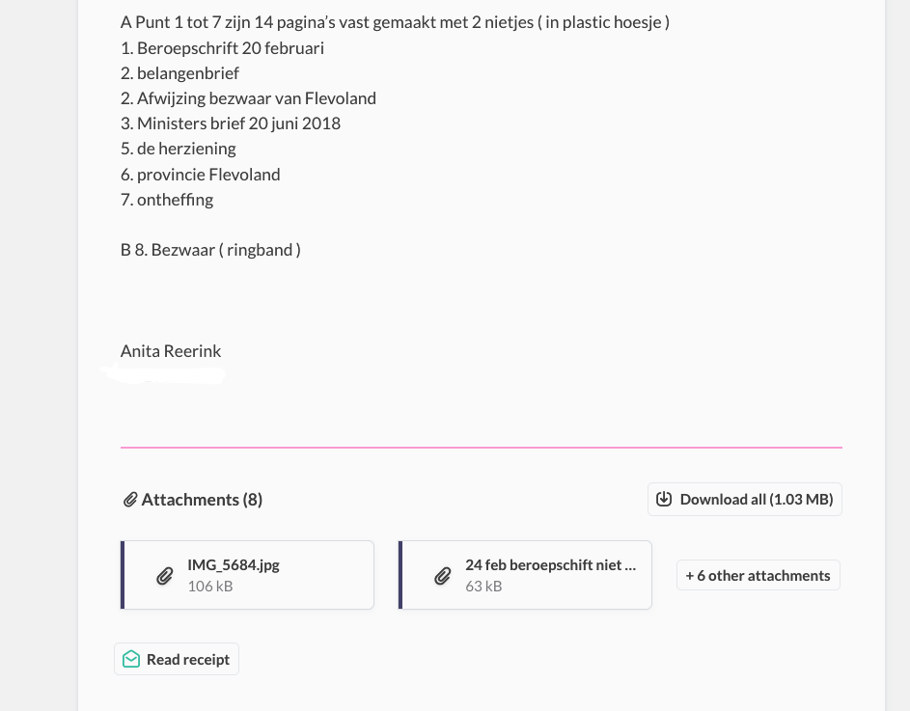Click the '3. Ministers brief 20 juni 2018' line
Image resolution: width=910 pixels, height=711 pixels.
click(x=231, y=123)
